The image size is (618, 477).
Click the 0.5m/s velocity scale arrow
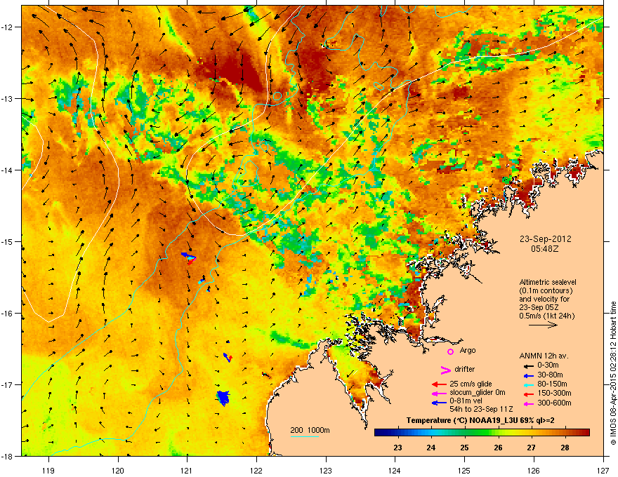tap(543, 325)
